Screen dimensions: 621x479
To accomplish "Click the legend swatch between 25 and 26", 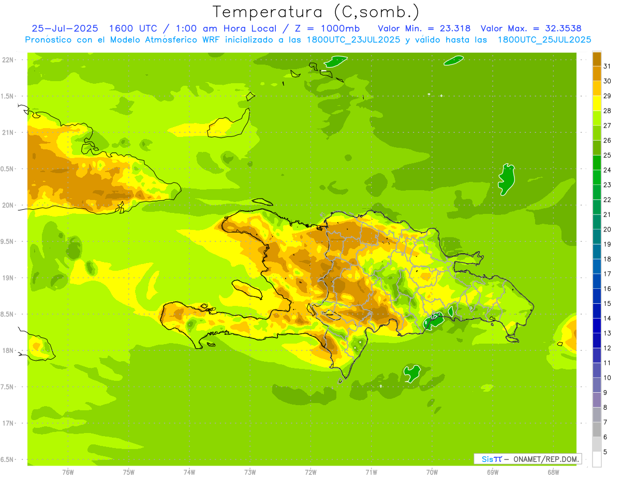I will tap(597, 148).
